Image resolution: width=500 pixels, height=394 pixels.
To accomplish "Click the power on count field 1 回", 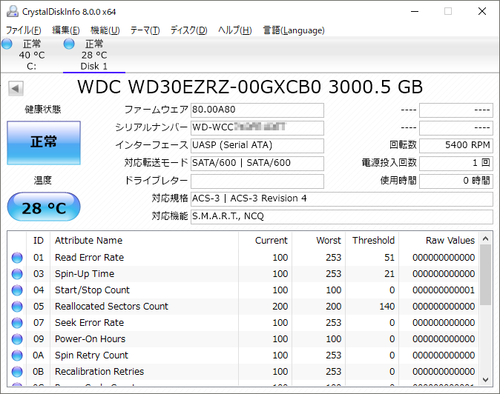I will 456,163.
